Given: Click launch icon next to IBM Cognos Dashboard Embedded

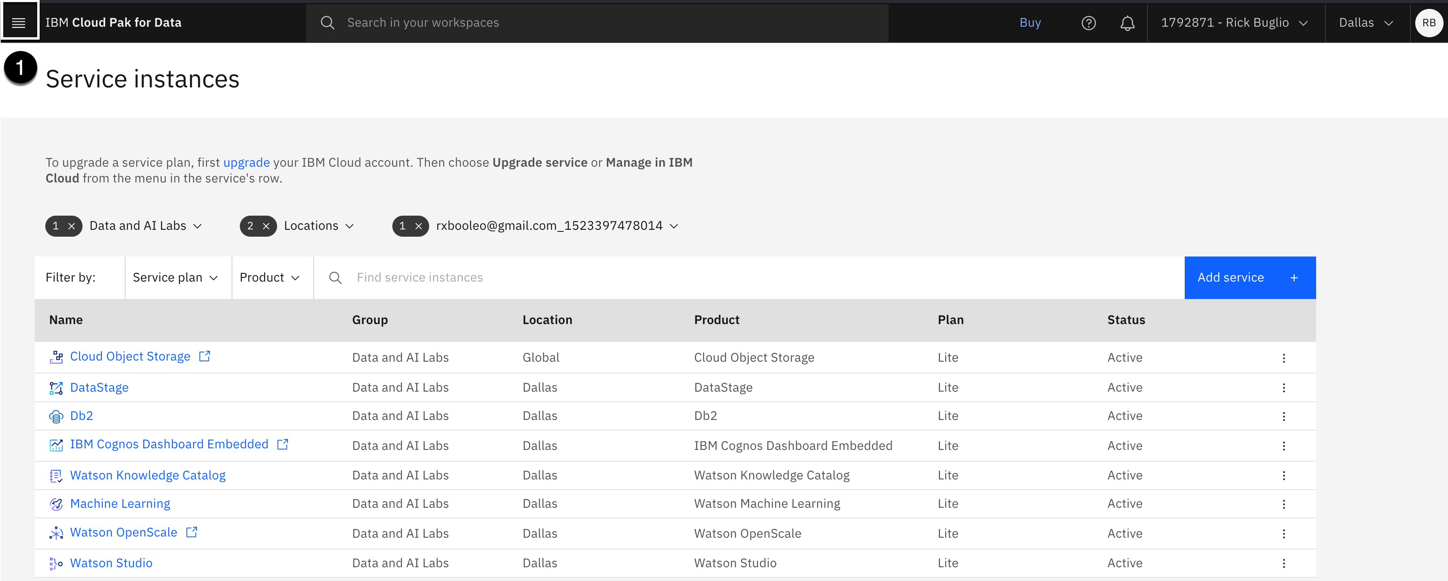Looking at the screenshot, I should (x=283, y=444).
